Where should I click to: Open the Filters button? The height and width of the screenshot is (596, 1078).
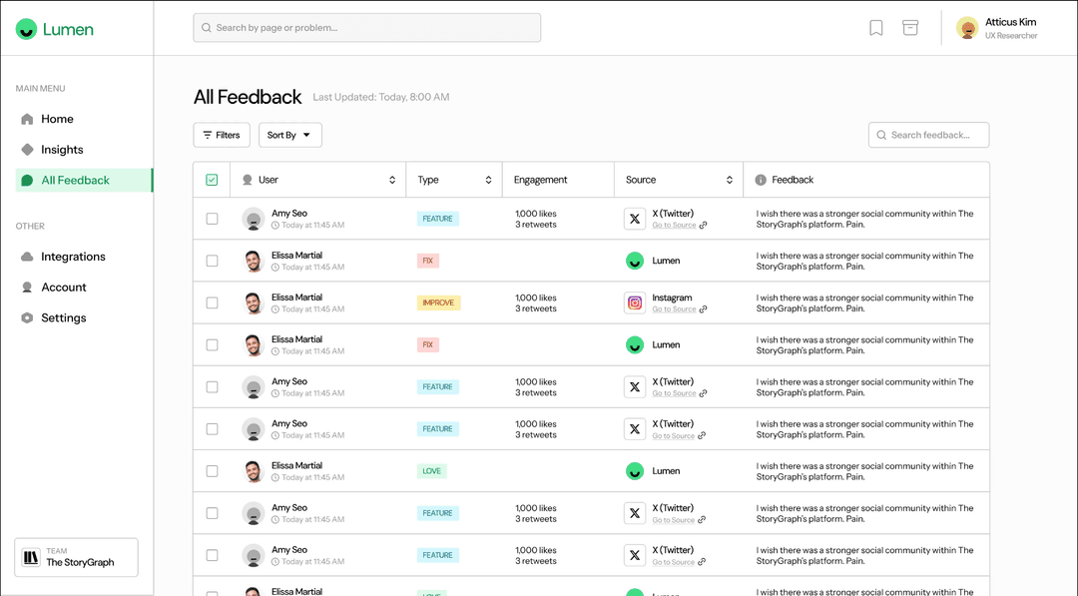[222, 135]
